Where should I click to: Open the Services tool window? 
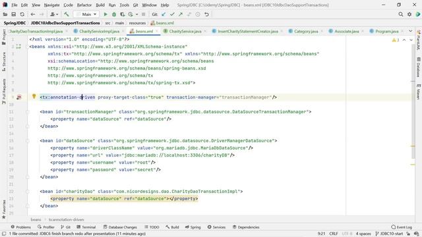pos(216,227)
